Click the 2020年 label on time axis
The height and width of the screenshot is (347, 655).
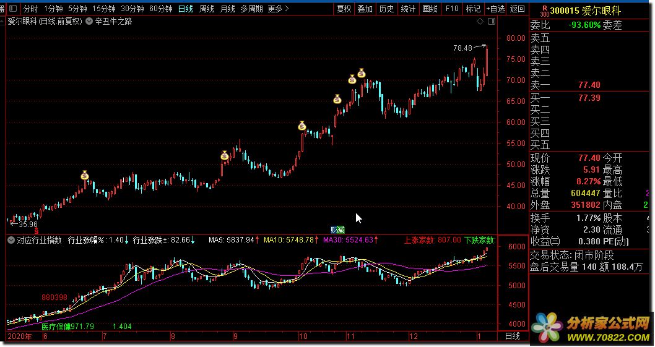click(x=20, y=336)
